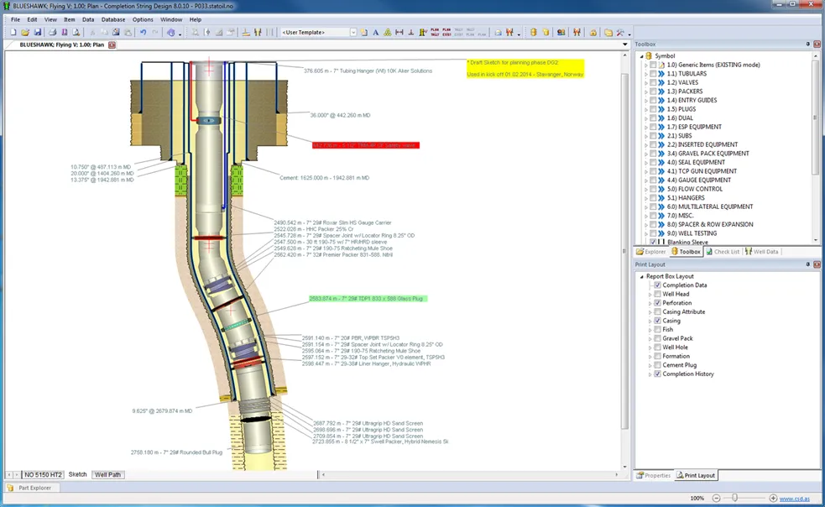Image resolution: width=825 pixels, height=507 pixels.
Task: Click the gold database stack icon
Action: click(x=533, y=33)
